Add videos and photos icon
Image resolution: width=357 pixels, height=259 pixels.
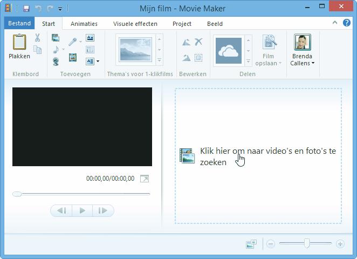56,38
